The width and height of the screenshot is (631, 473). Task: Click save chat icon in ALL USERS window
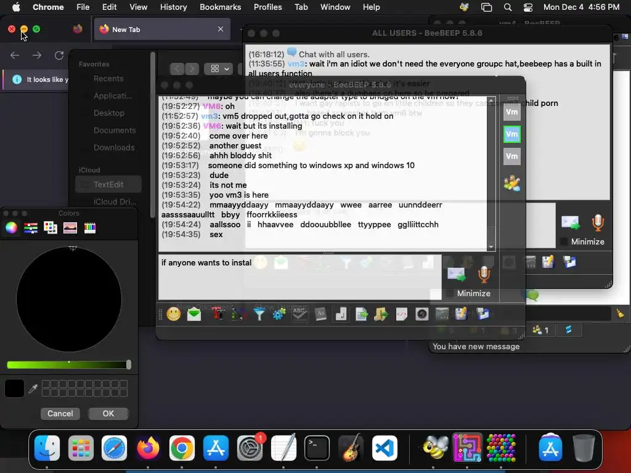pyautogui.click(x=548, y=262)
